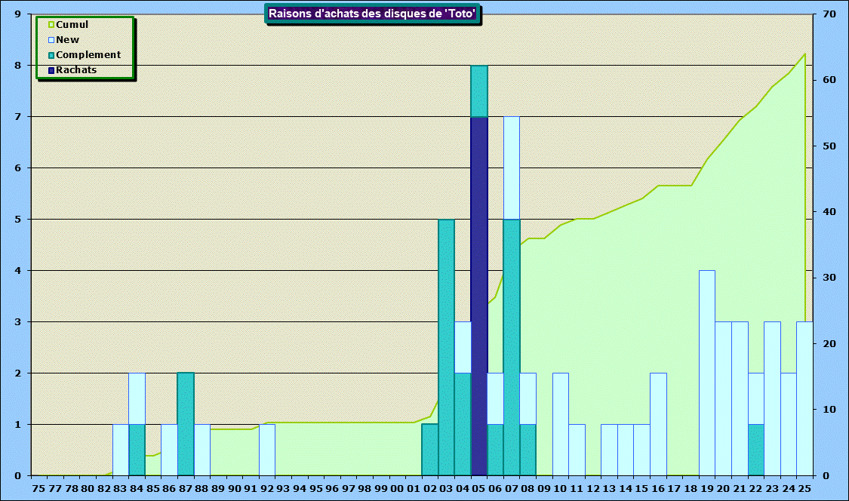Click the Complement segment in the year 22 bar
Screen dimensions: 849x501
756,450
